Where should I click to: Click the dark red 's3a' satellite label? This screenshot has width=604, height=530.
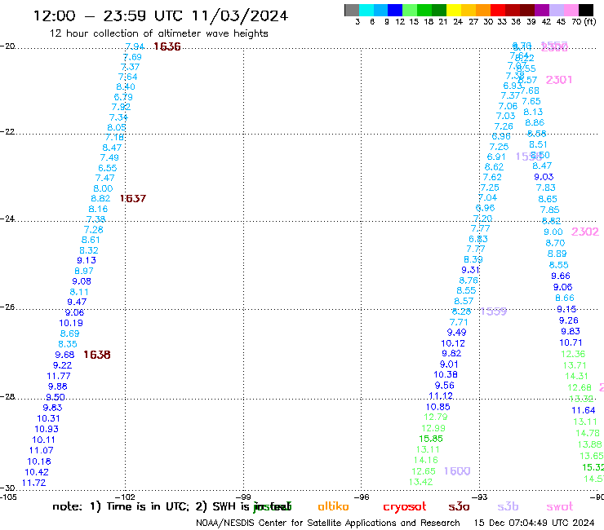pos(459,507)
